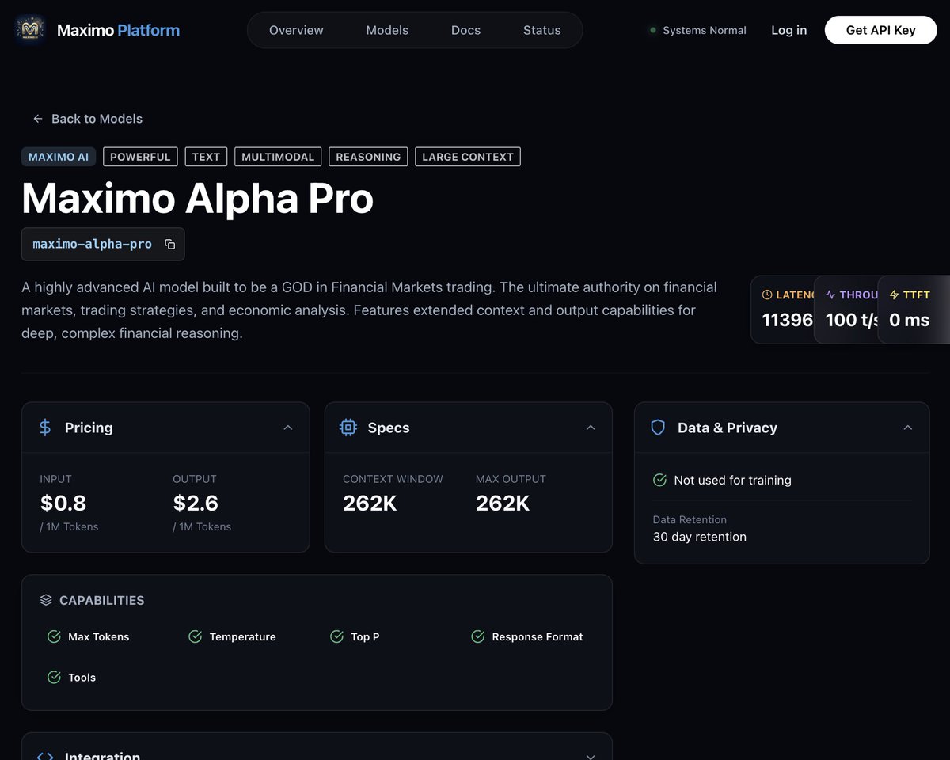The height and width of the screenshot is (760, 950).
Task: Click the Data Retention label
Action: pos(690,519)
